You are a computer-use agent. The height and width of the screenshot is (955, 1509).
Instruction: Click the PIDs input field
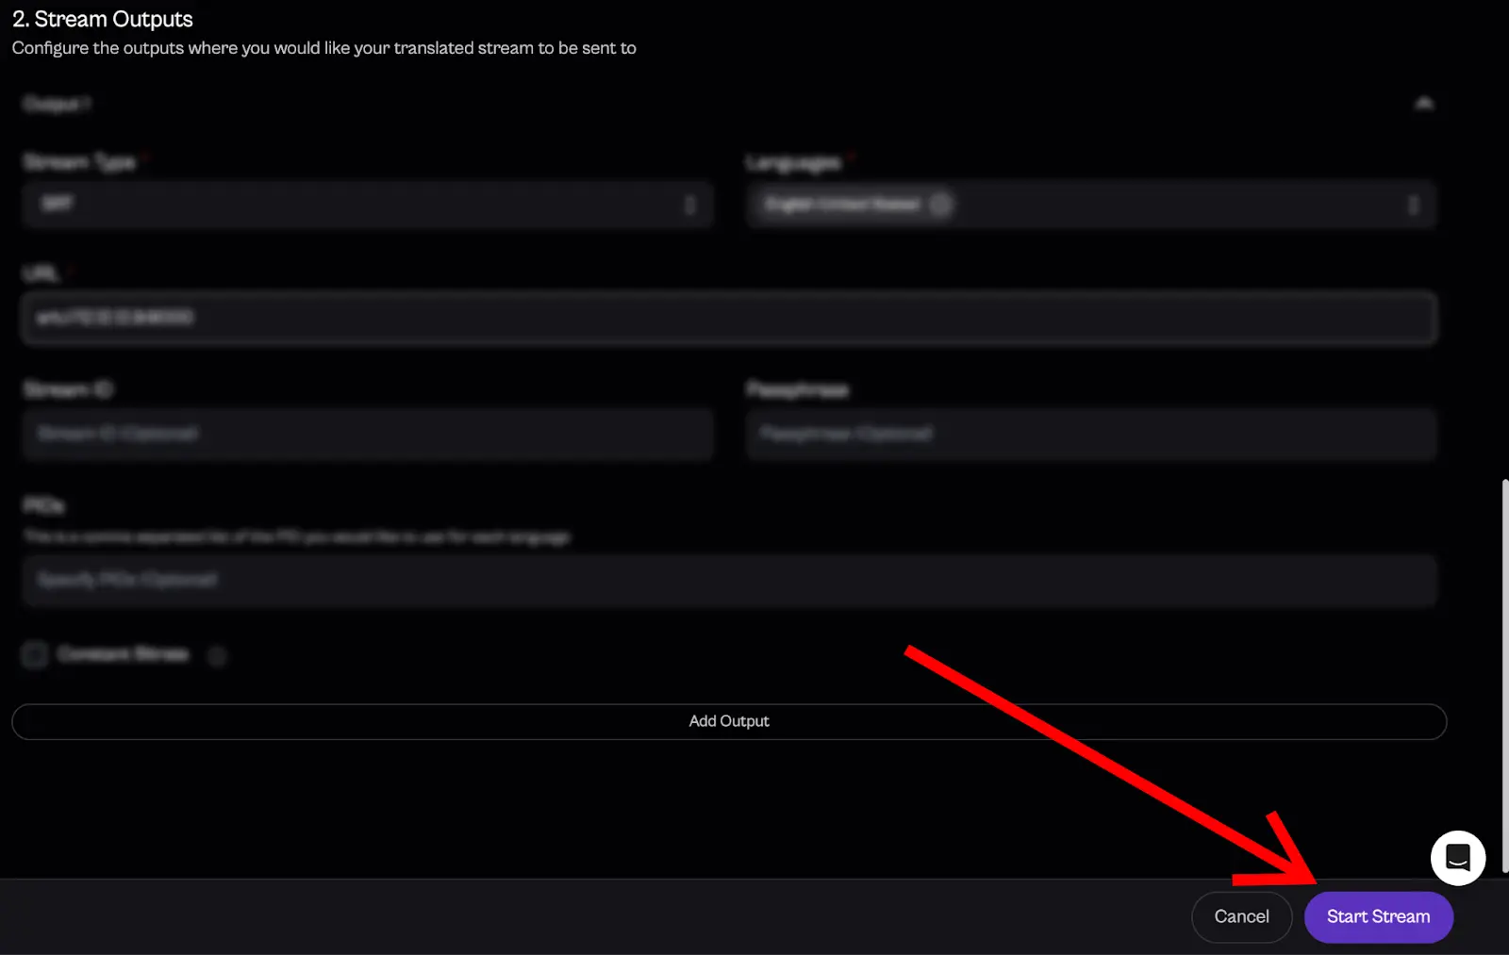pyautogui.click(x=728, y=580)
